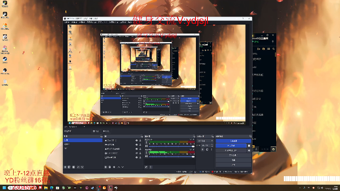This screenshot has width=340, height=191.
Task: Mute the second audio track in mixer
Action: click(146, 156)
